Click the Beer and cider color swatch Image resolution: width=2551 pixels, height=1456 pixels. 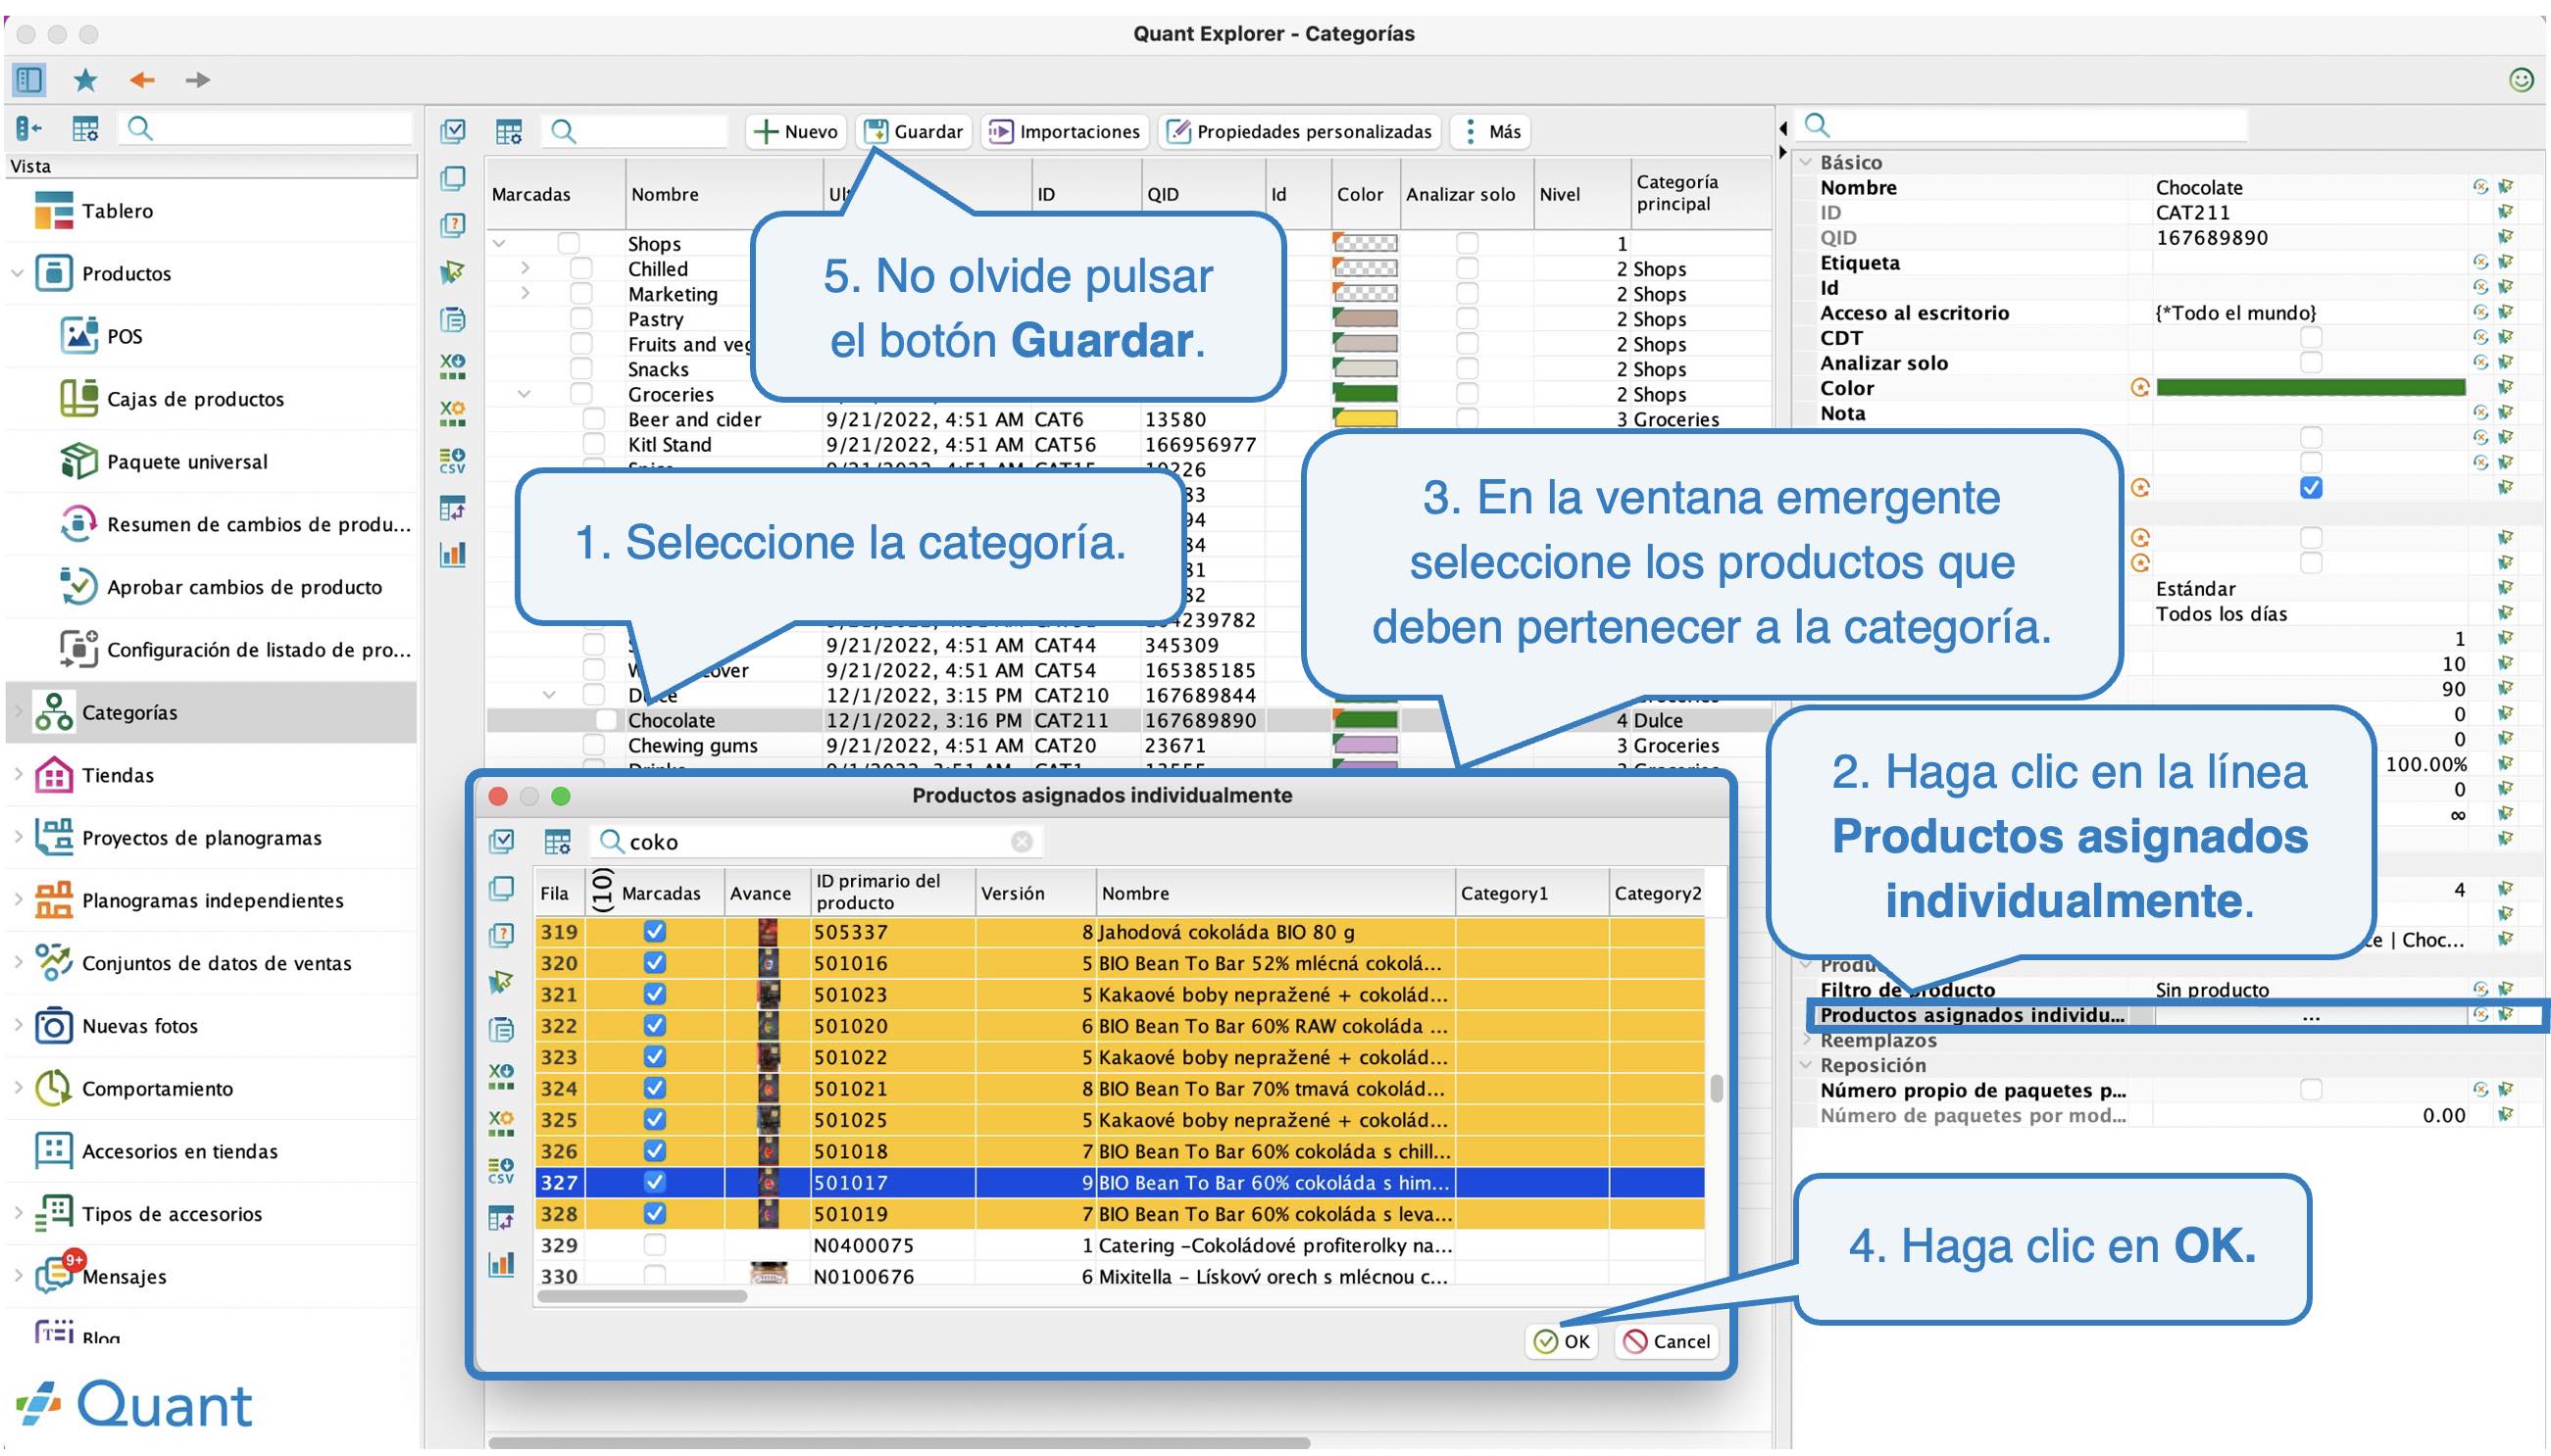pyautogui.click(x=1366, y=419)
